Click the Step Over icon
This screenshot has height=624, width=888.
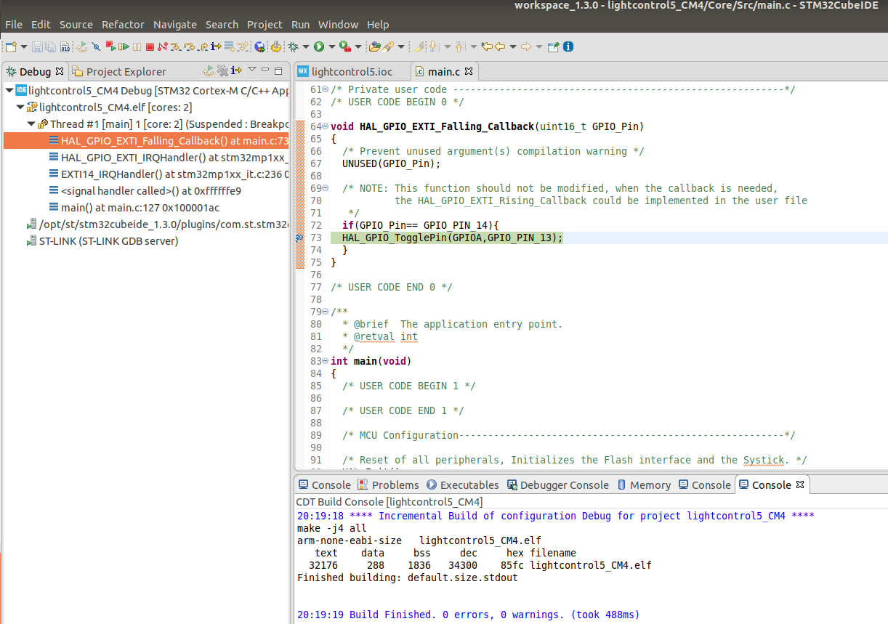189,47
